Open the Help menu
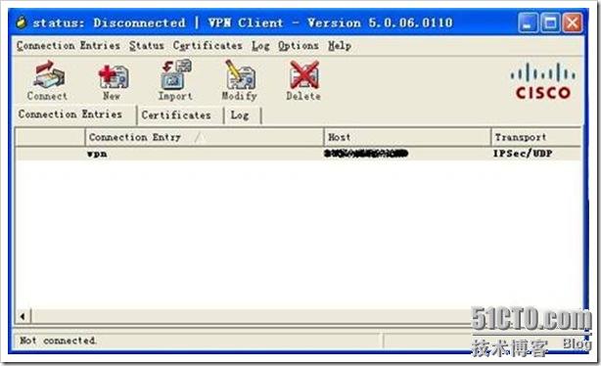This screenshot has height=366, width=601. pos(340,46)
